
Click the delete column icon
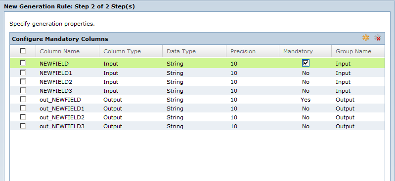(377, 38)
